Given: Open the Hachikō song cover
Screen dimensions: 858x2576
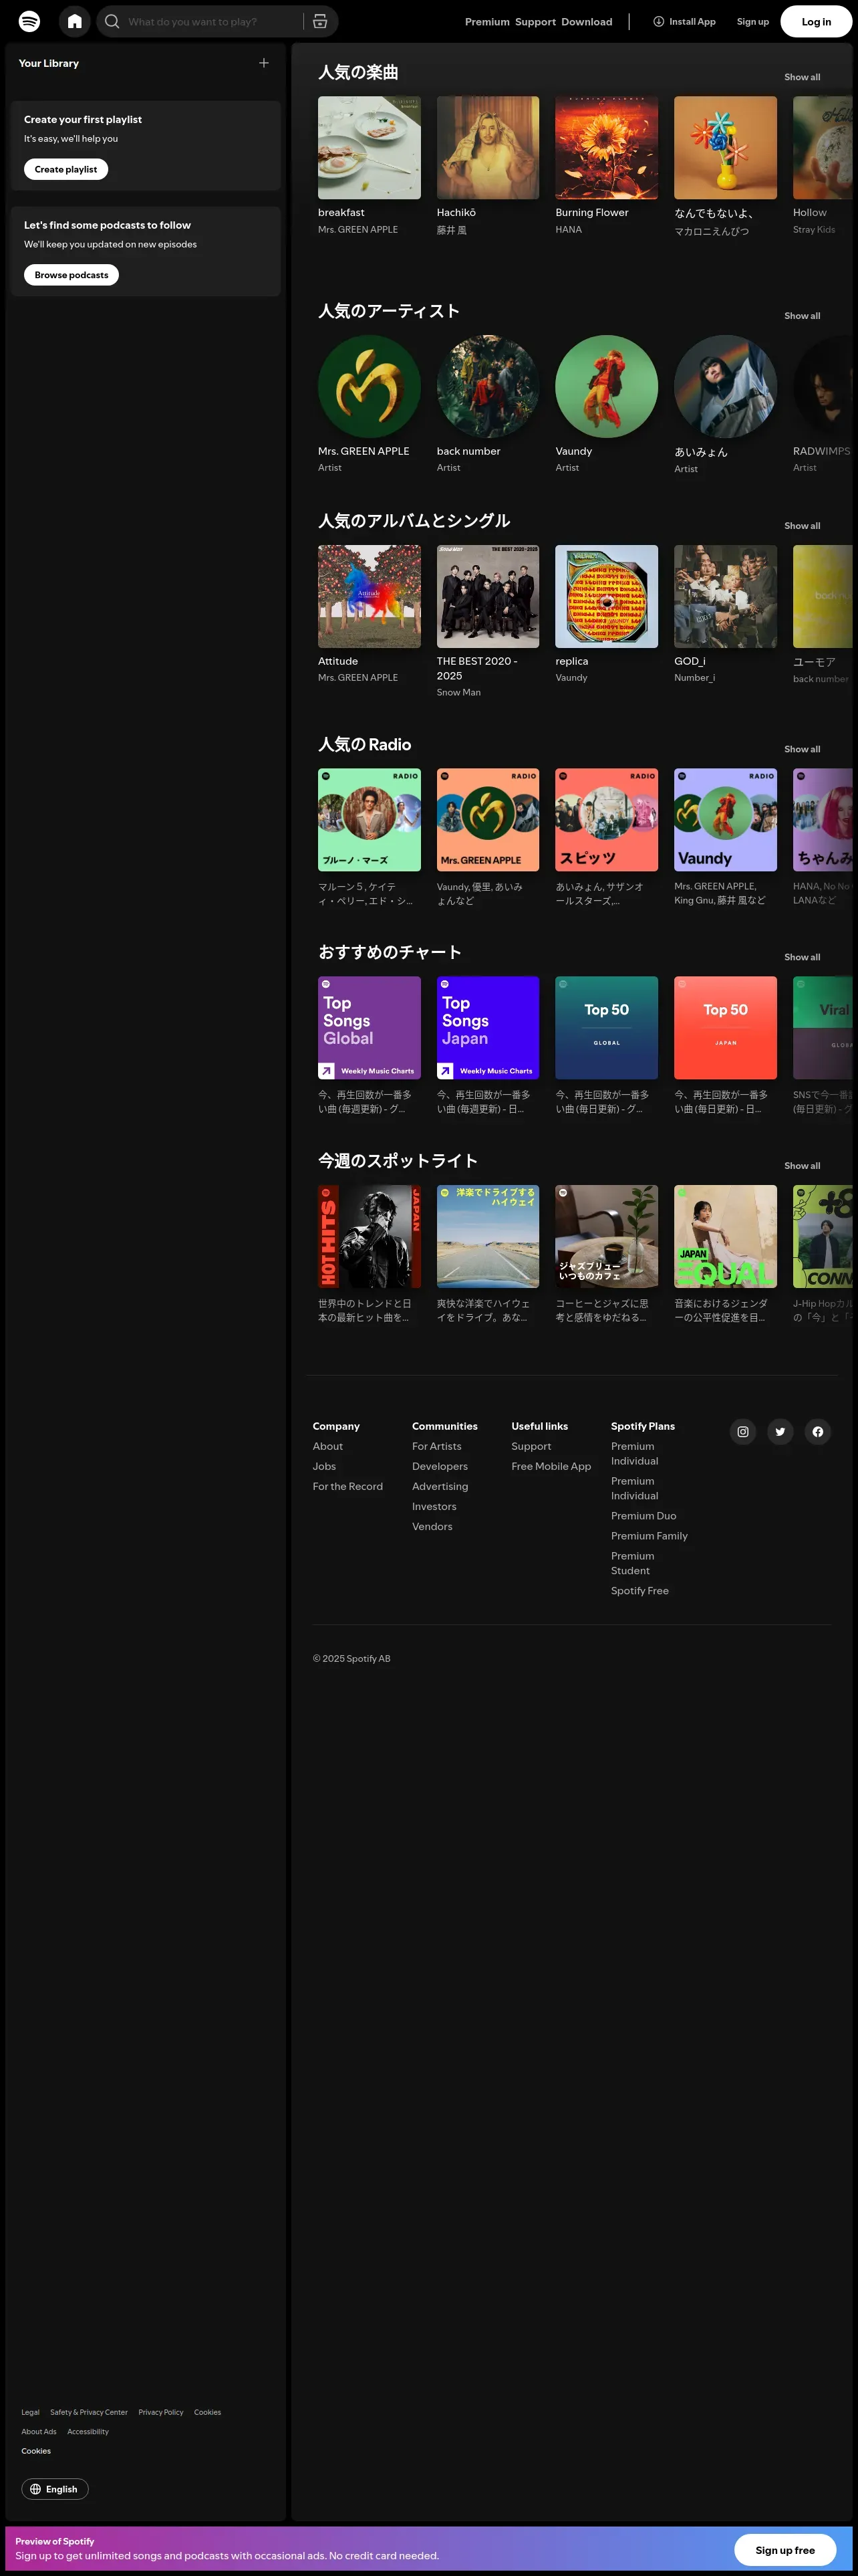Looking at the screenshot, I should pos(487,147).
